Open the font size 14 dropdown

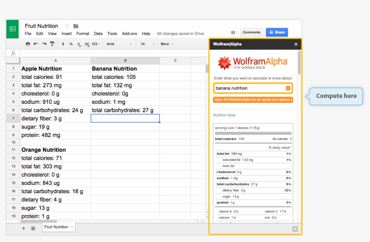pos(148,44)
